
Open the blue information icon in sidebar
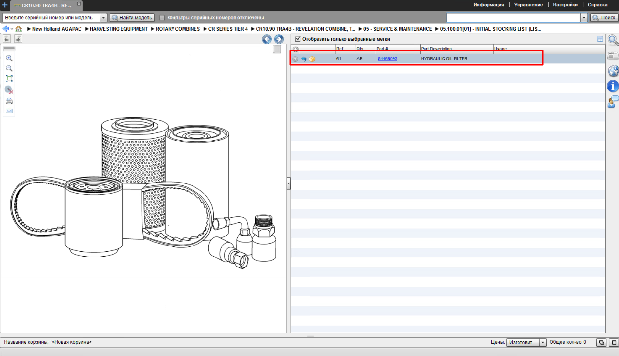pos(613,86)
